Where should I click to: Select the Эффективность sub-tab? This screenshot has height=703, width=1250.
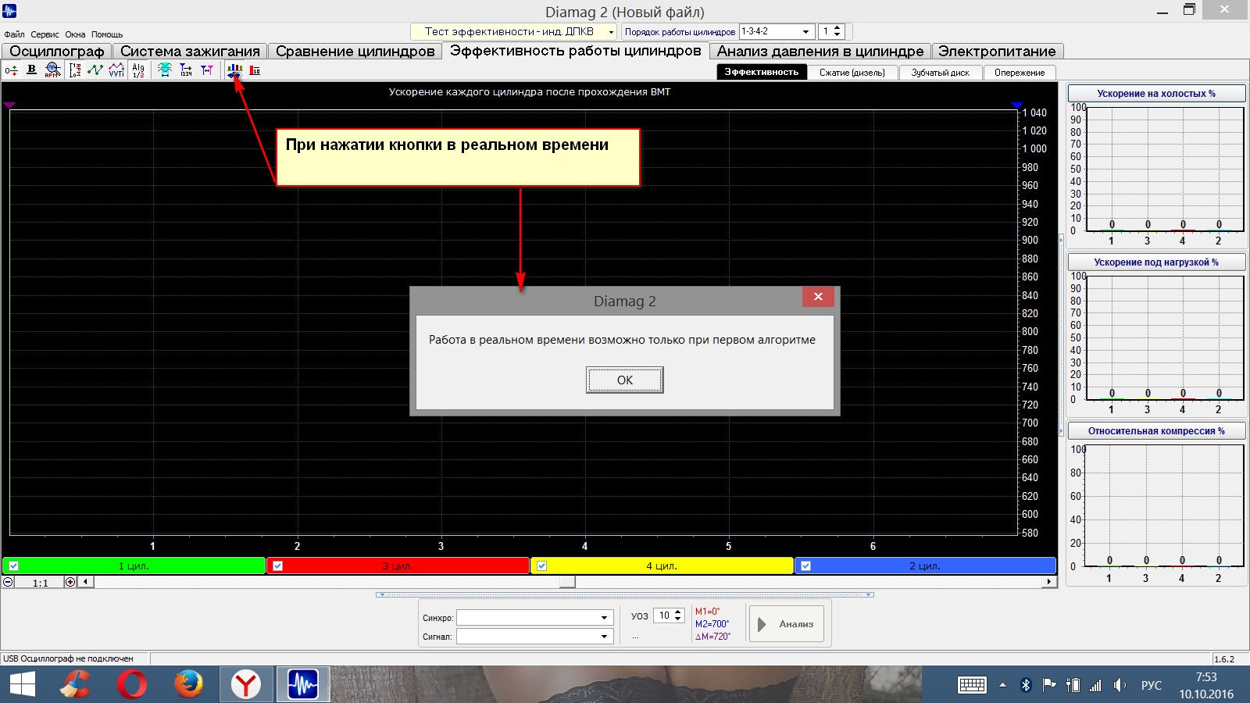pyautogui.click(x=762, y=72)
